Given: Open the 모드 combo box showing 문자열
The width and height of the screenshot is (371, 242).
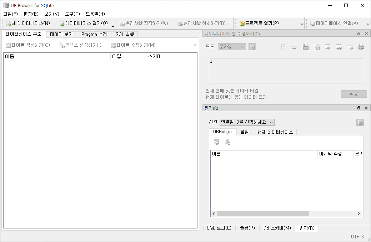Looking at the screenshot, I should click(x=232, y=47).
